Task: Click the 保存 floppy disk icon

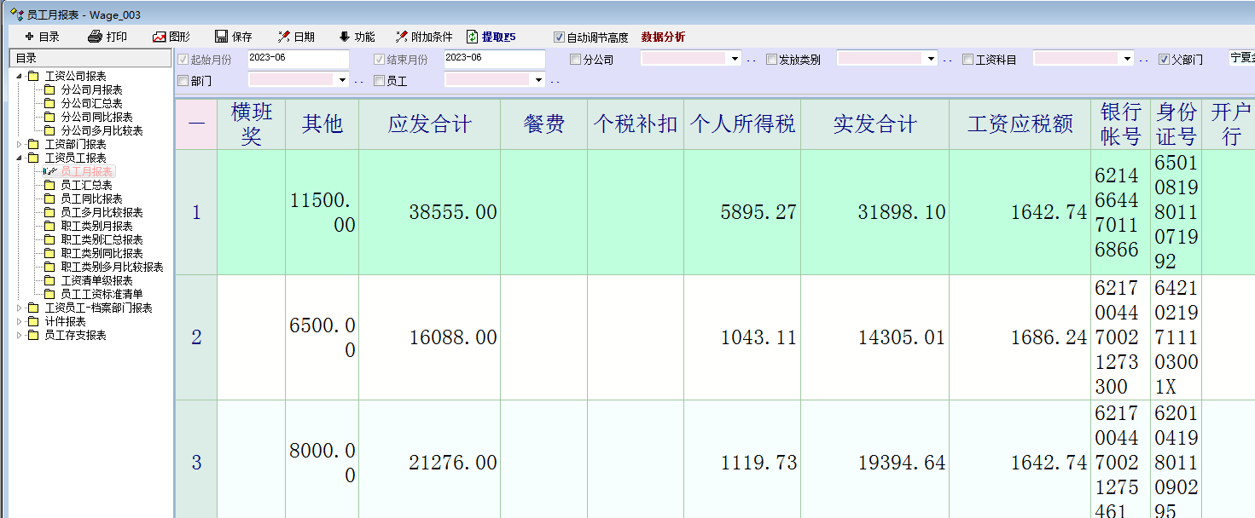Action: pos(221,37)
